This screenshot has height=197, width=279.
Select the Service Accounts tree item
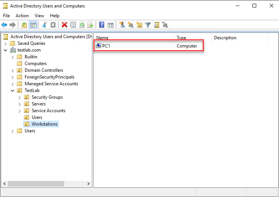(49, 110)
